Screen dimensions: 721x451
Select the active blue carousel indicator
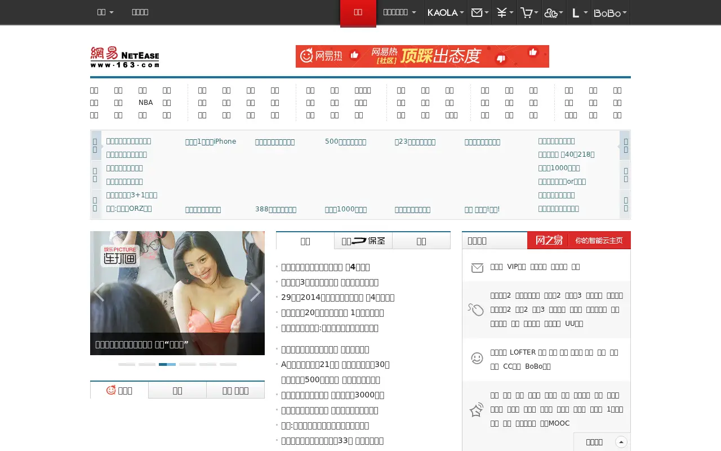click(167, 364)
